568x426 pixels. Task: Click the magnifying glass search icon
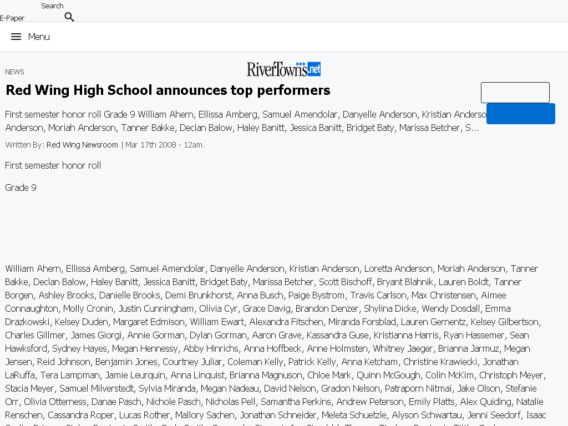[x=69, y=17]
